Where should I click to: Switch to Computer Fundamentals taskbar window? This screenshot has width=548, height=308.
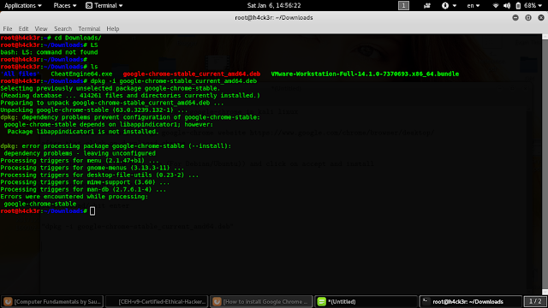(x=52, y=301)
